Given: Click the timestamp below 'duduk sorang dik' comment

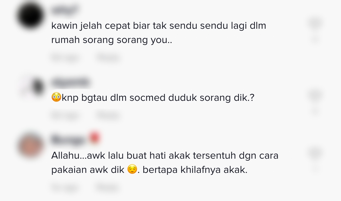Looking at the screenshot, I should [x=65, y=115].
